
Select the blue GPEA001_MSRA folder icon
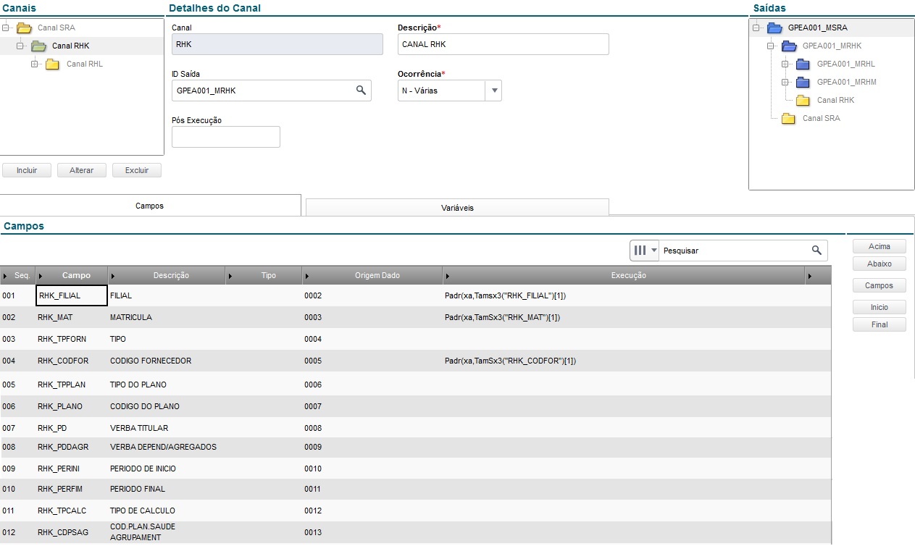(774, 28)
